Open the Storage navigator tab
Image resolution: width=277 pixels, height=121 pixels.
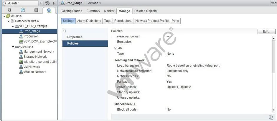[x=36, y=10]
